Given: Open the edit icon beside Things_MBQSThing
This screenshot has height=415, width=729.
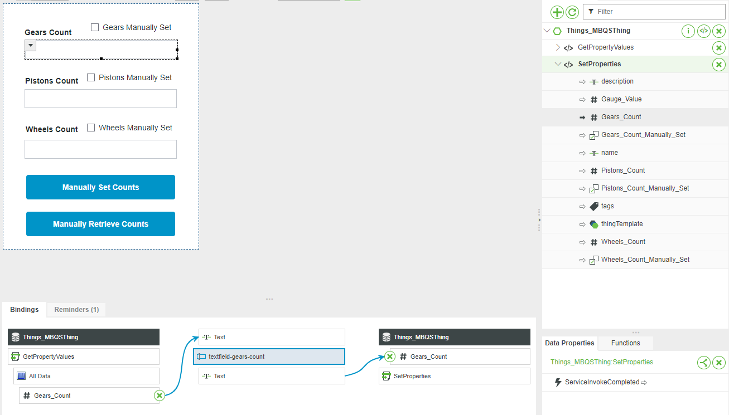Looking at the screenshot, I should [703, 31].
